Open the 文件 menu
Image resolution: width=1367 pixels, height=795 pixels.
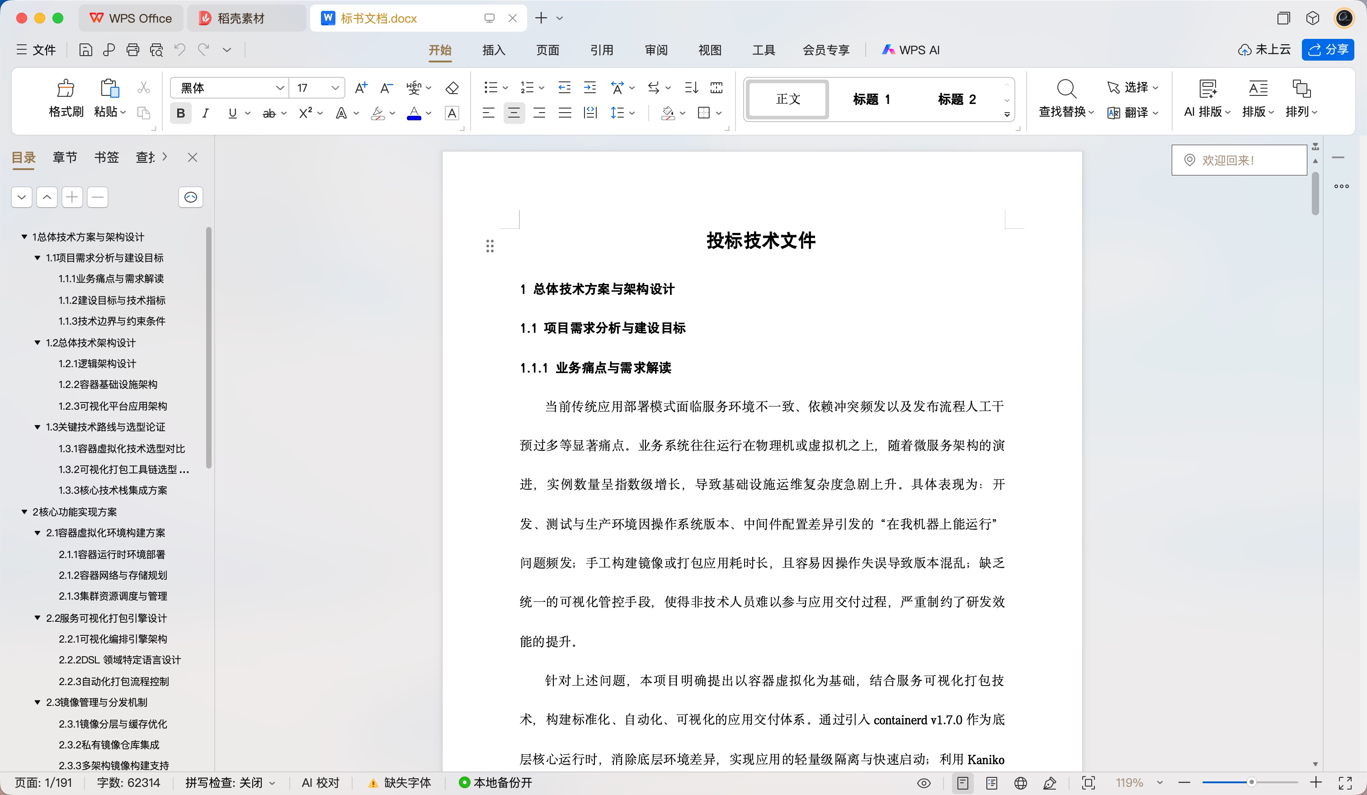click(x=36, y=50)
